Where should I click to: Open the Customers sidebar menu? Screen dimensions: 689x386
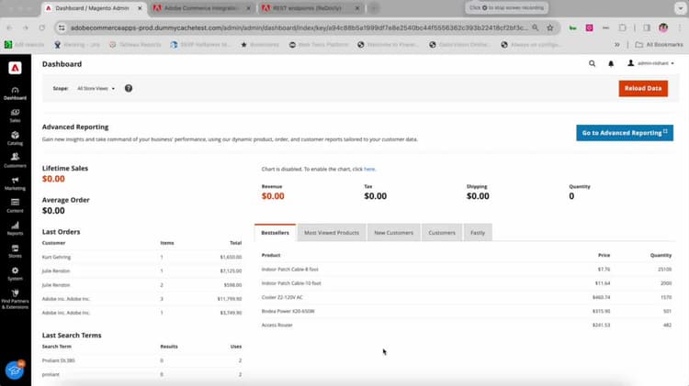(15, 161)
